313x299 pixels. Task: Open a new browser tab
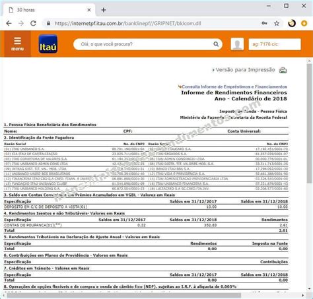coord(104,10)
